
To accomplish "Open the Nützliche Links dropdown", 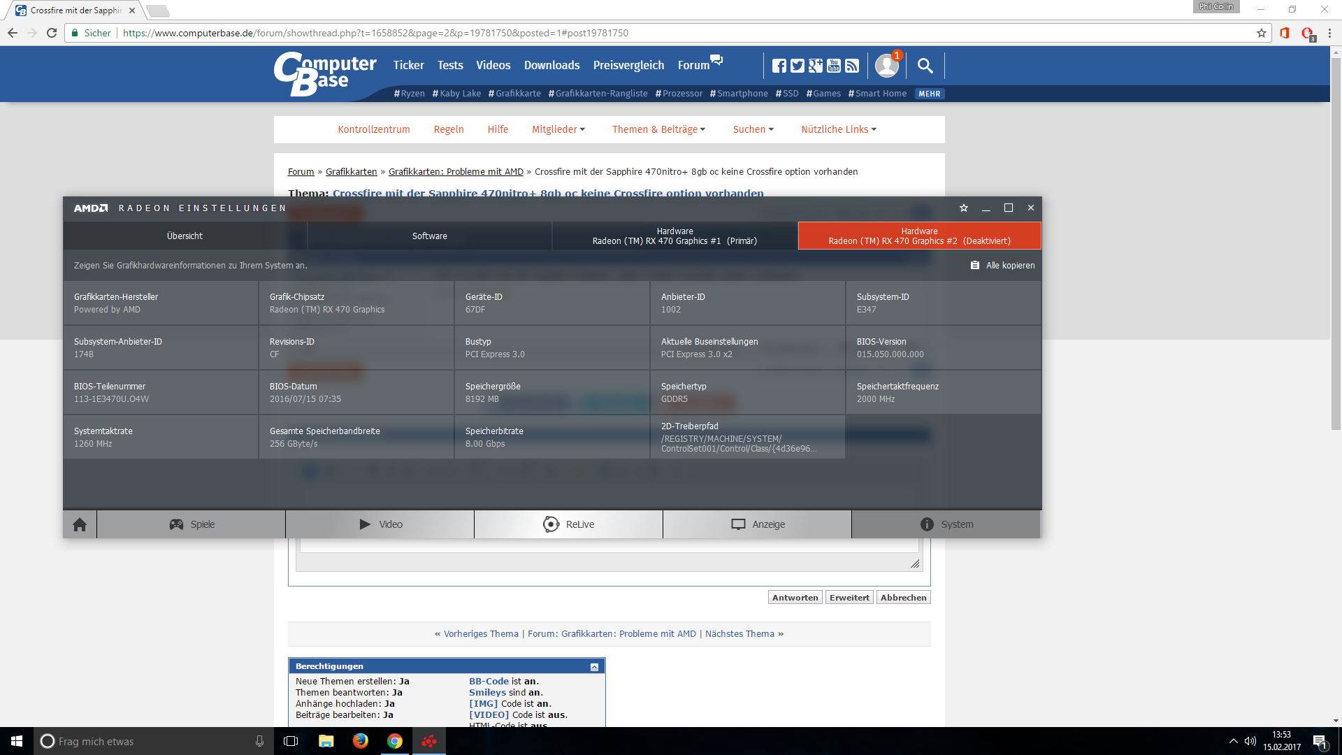I will tap(838, 129).
